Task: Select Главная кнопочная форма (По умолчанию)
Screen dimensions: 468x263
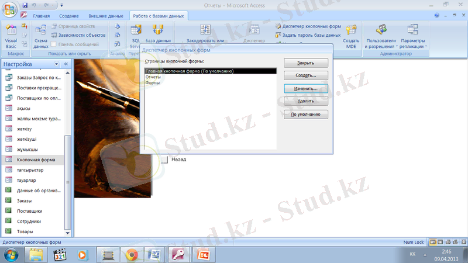Action: coord(210,71)
